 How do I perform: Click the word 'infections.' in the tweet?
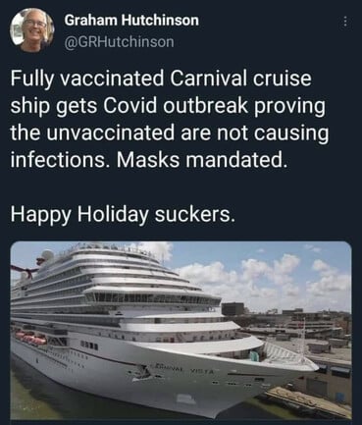click(60, 160)
